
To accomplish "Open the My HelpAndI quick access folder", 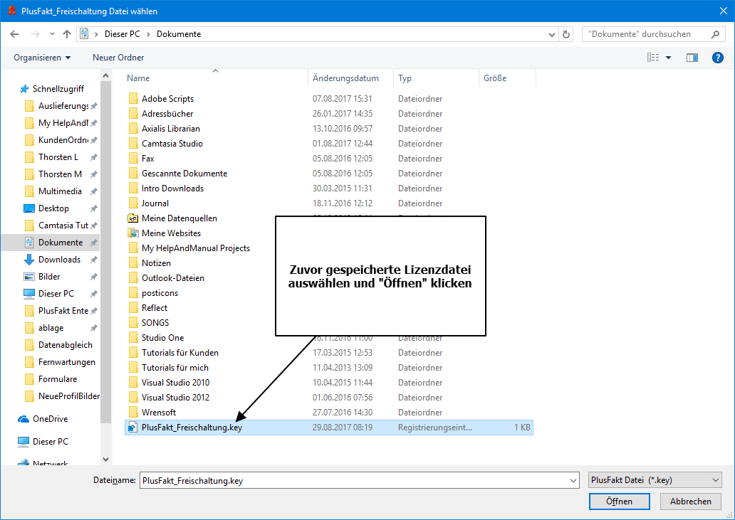I will pyautogui.click(x=63, y=123).
